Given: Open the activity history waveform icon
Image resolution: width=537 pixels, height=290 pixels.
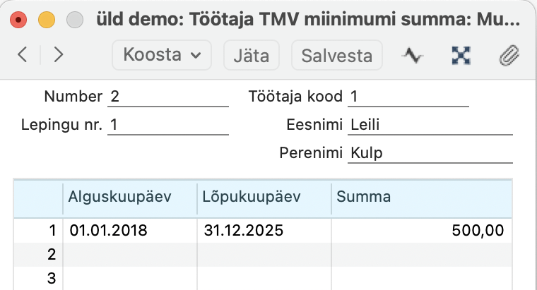Looking at the screenshot, I should 412,55.
